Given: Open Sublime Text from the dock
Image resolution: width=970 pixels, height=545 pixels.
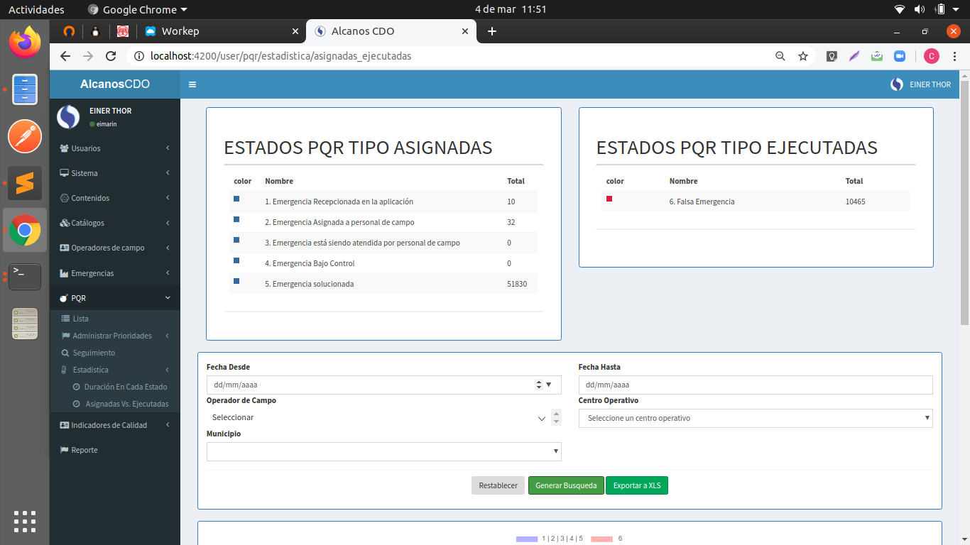Looking at the screenshot, I should pos(25,183).
